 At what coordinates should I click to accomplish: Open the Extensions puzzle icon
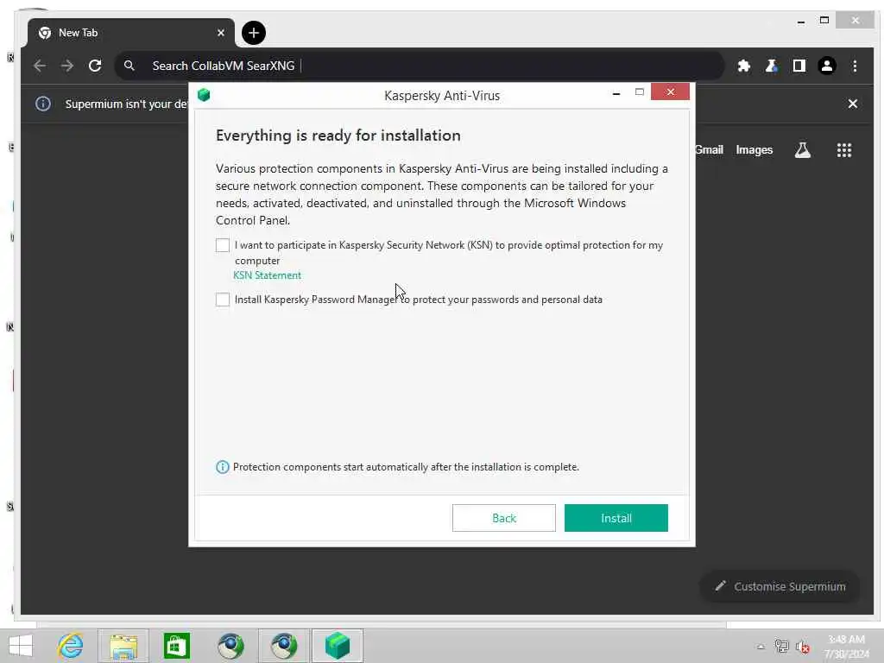[743, 66]
